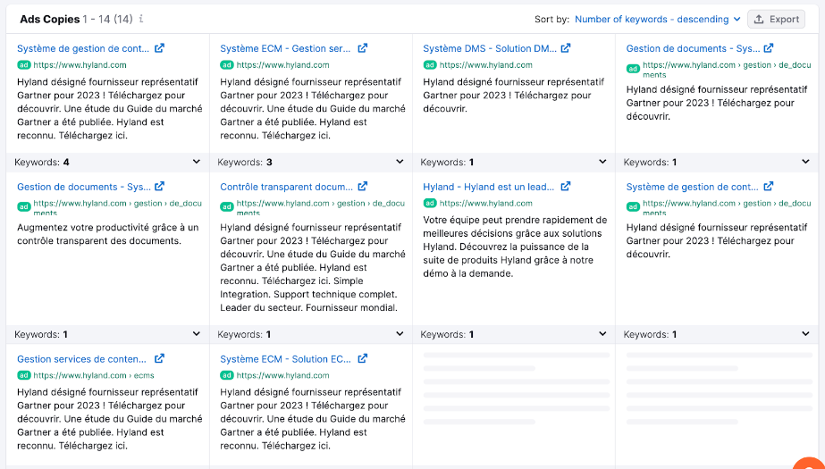
Task: Click external link icon next to 'Hyland - Hyland est un lead...'
Action: tap(566, 187)
